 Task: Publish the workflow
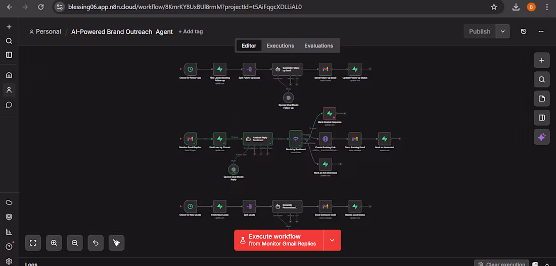(480, 31)
